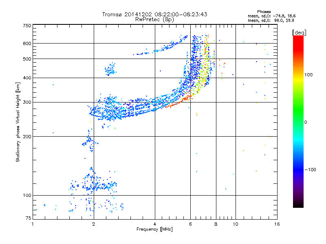Click the subtitle "RwPretec (8p)"
Viewport: 326px width, 244px height.
click(154, 20)
